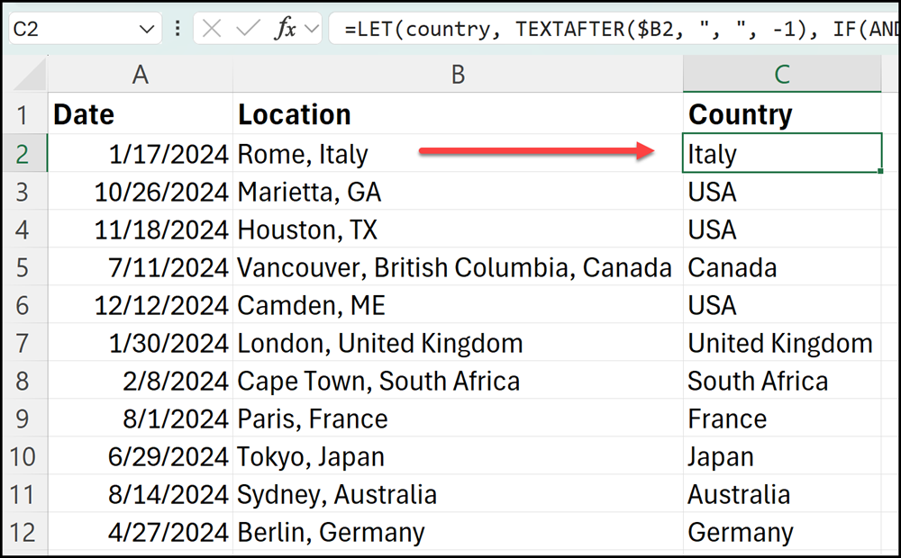Select cell with date 8/14/2024
This screenshot has height=558, width=901.
tap(141, 495)
